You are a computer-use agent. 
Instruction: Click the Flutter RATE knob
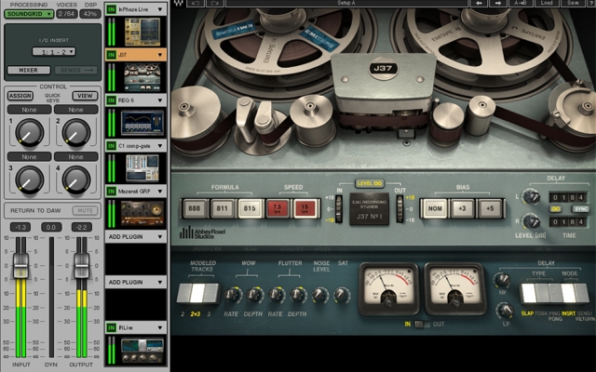[277, 295]
